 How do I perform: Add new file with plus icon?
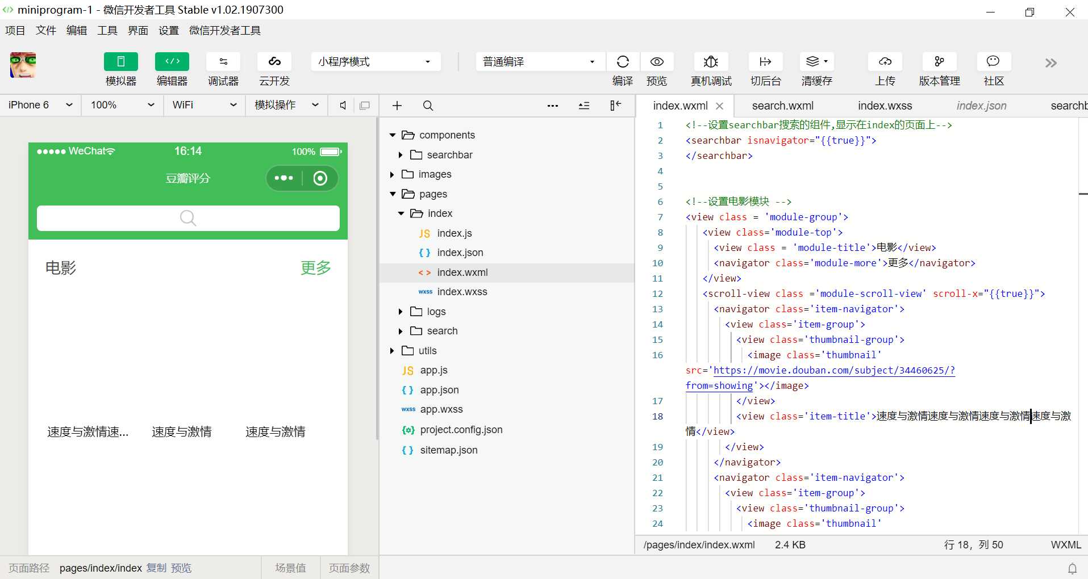point(397,106)
